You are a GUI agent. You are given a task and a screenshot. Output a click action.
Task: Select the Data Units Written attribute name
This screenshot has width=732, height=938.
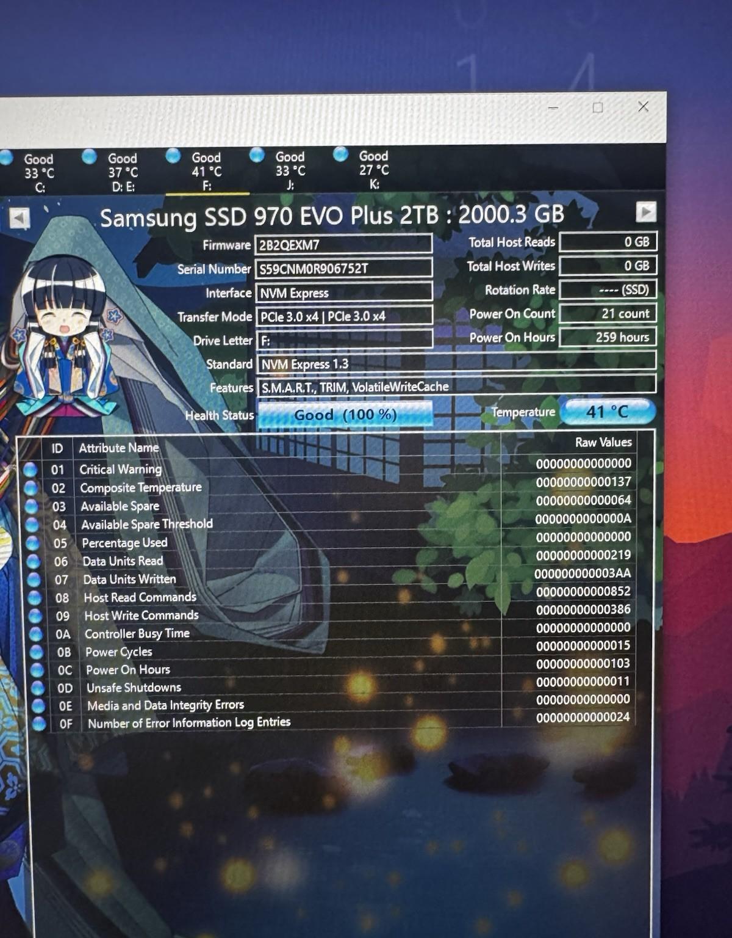pos(129,579)
